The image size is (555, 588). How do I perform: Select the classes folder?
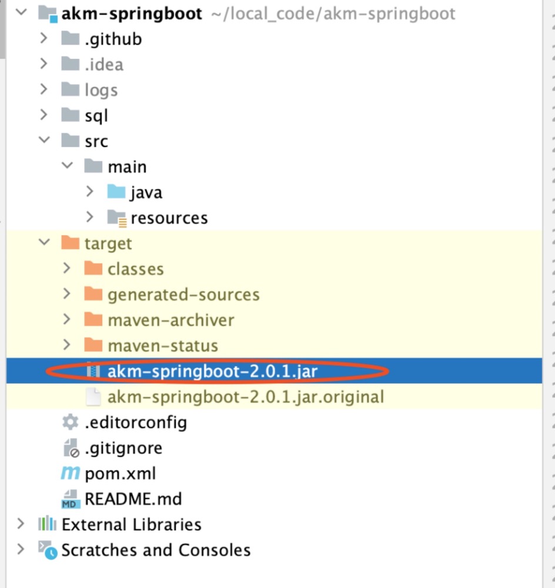point(135,269)
